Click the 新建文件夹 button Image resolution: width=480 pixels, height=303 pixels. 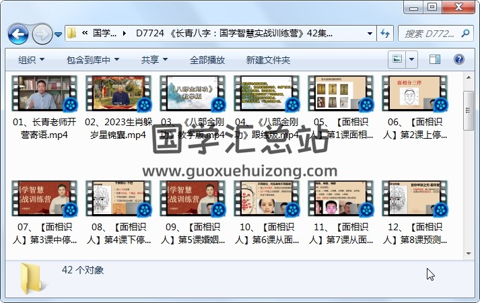coord(268,60)
